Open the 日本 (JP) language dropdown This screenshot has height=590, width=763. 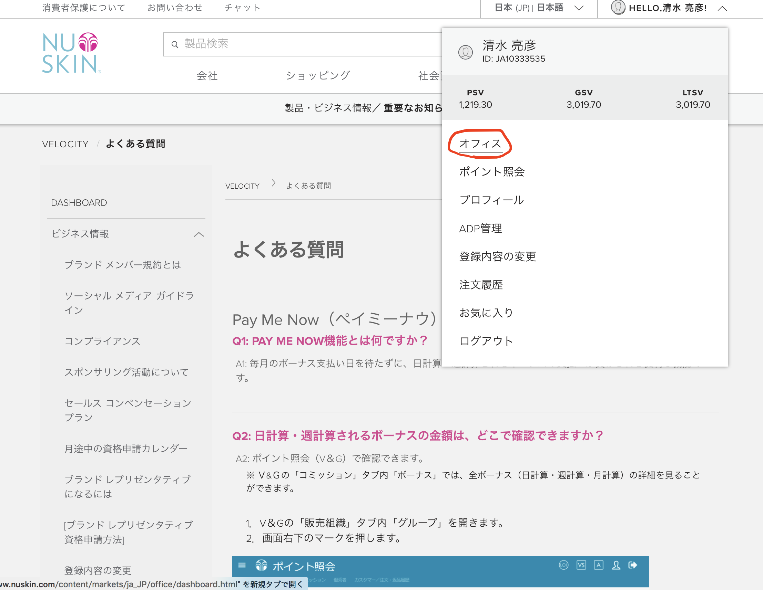point(539,8)
